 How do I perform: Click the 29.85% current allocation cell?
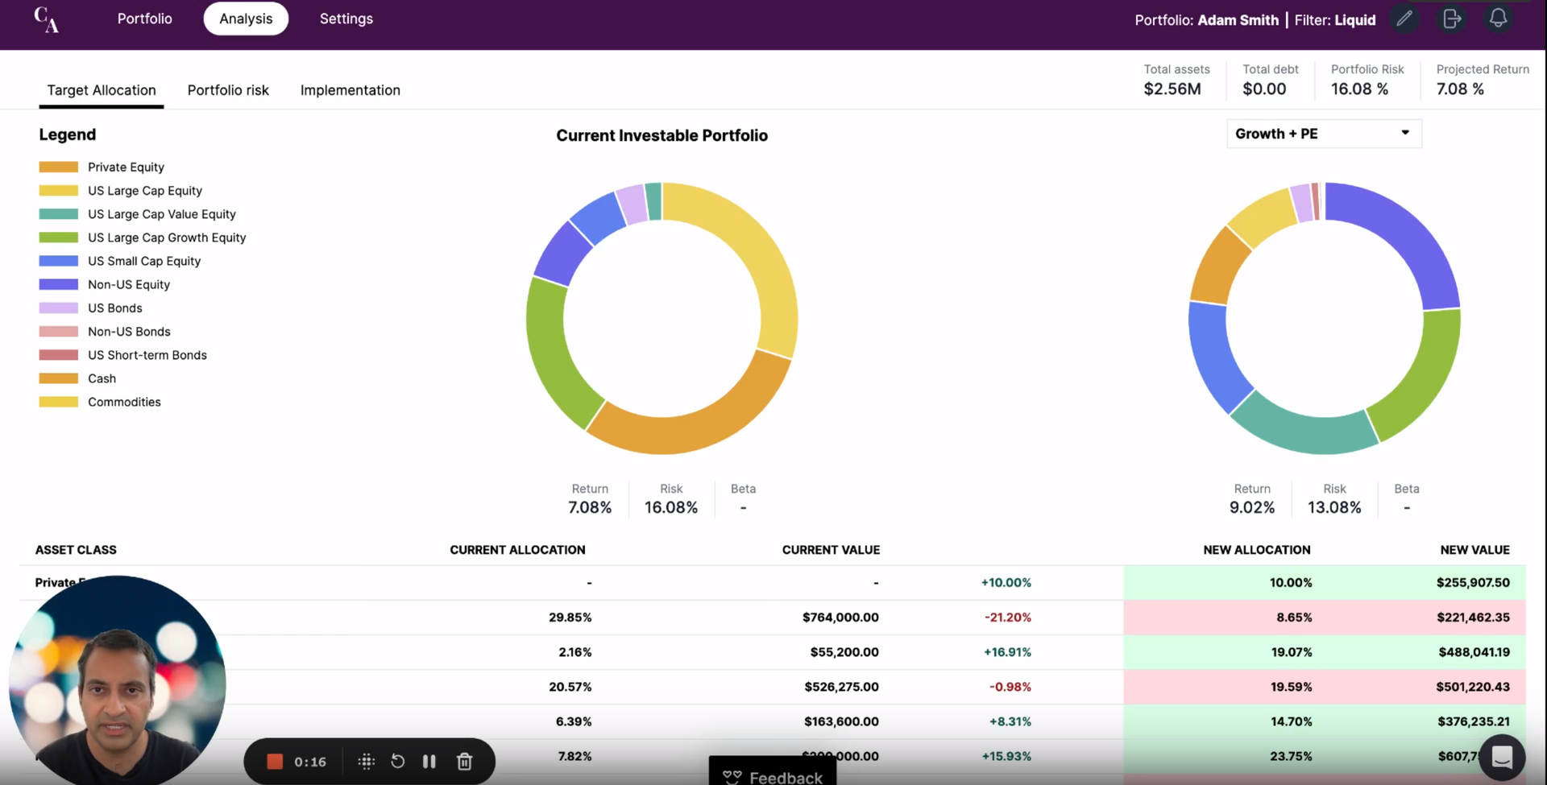[570, 618]
